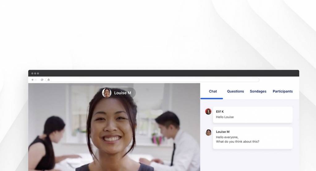Click the 'Louise M' name on the video
The height and width of the screenshot is (171, 316).
coord(123,93)
